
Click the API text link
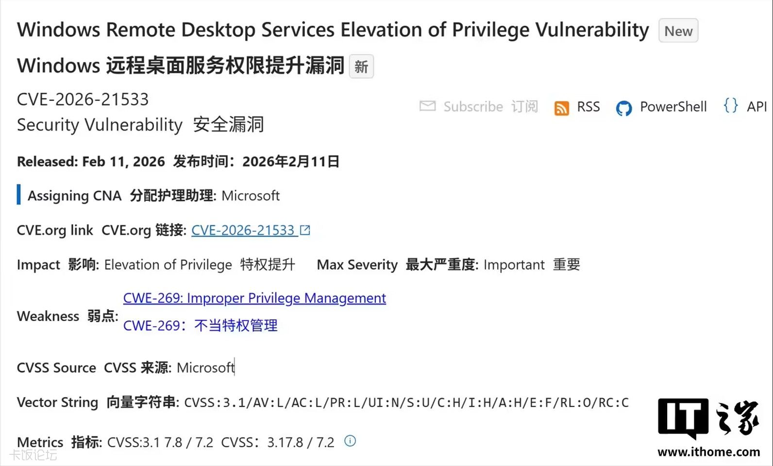[x=756, y=107]
